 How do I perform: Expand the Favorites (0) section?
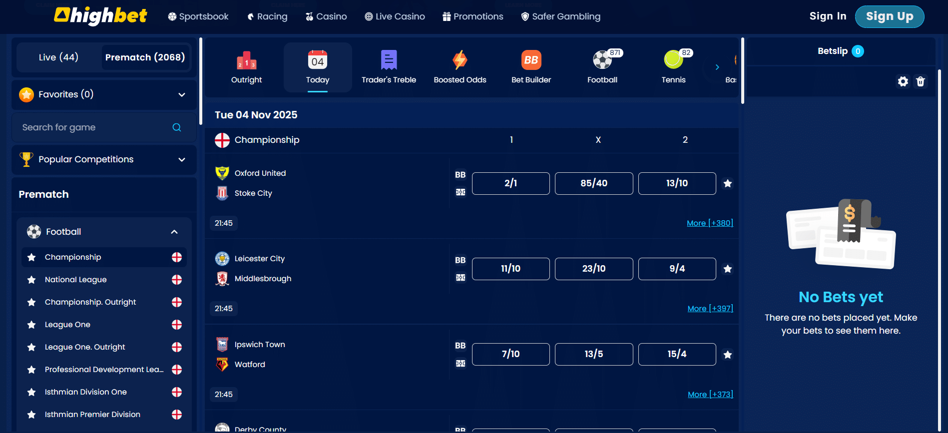pos(182,95)
